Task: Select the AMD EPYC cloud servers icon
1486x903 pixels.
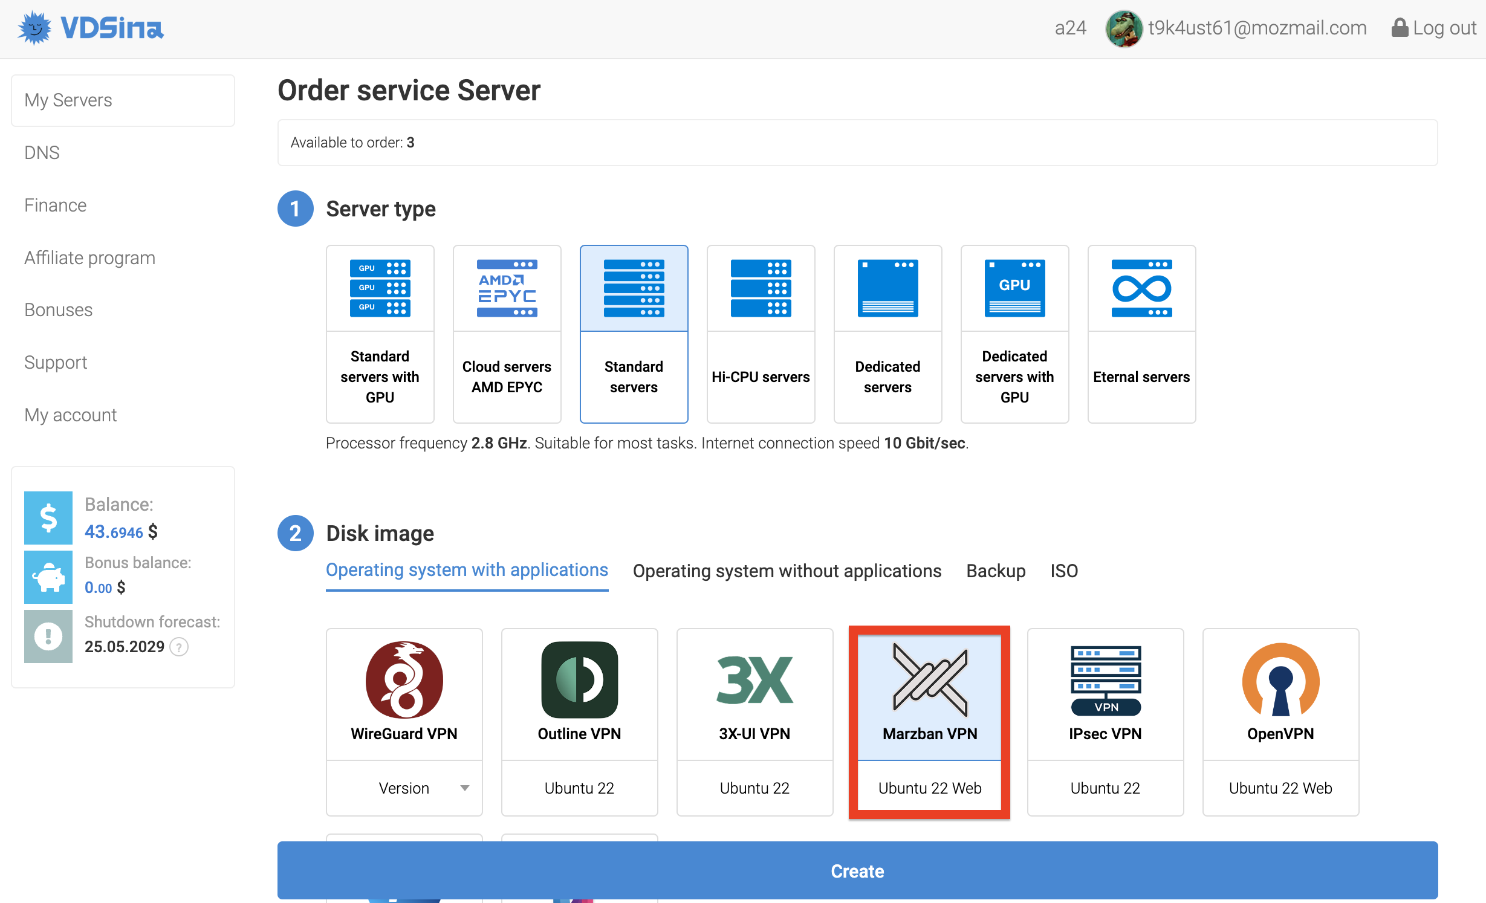Action: pyautogui.click(x=507, y=288)
